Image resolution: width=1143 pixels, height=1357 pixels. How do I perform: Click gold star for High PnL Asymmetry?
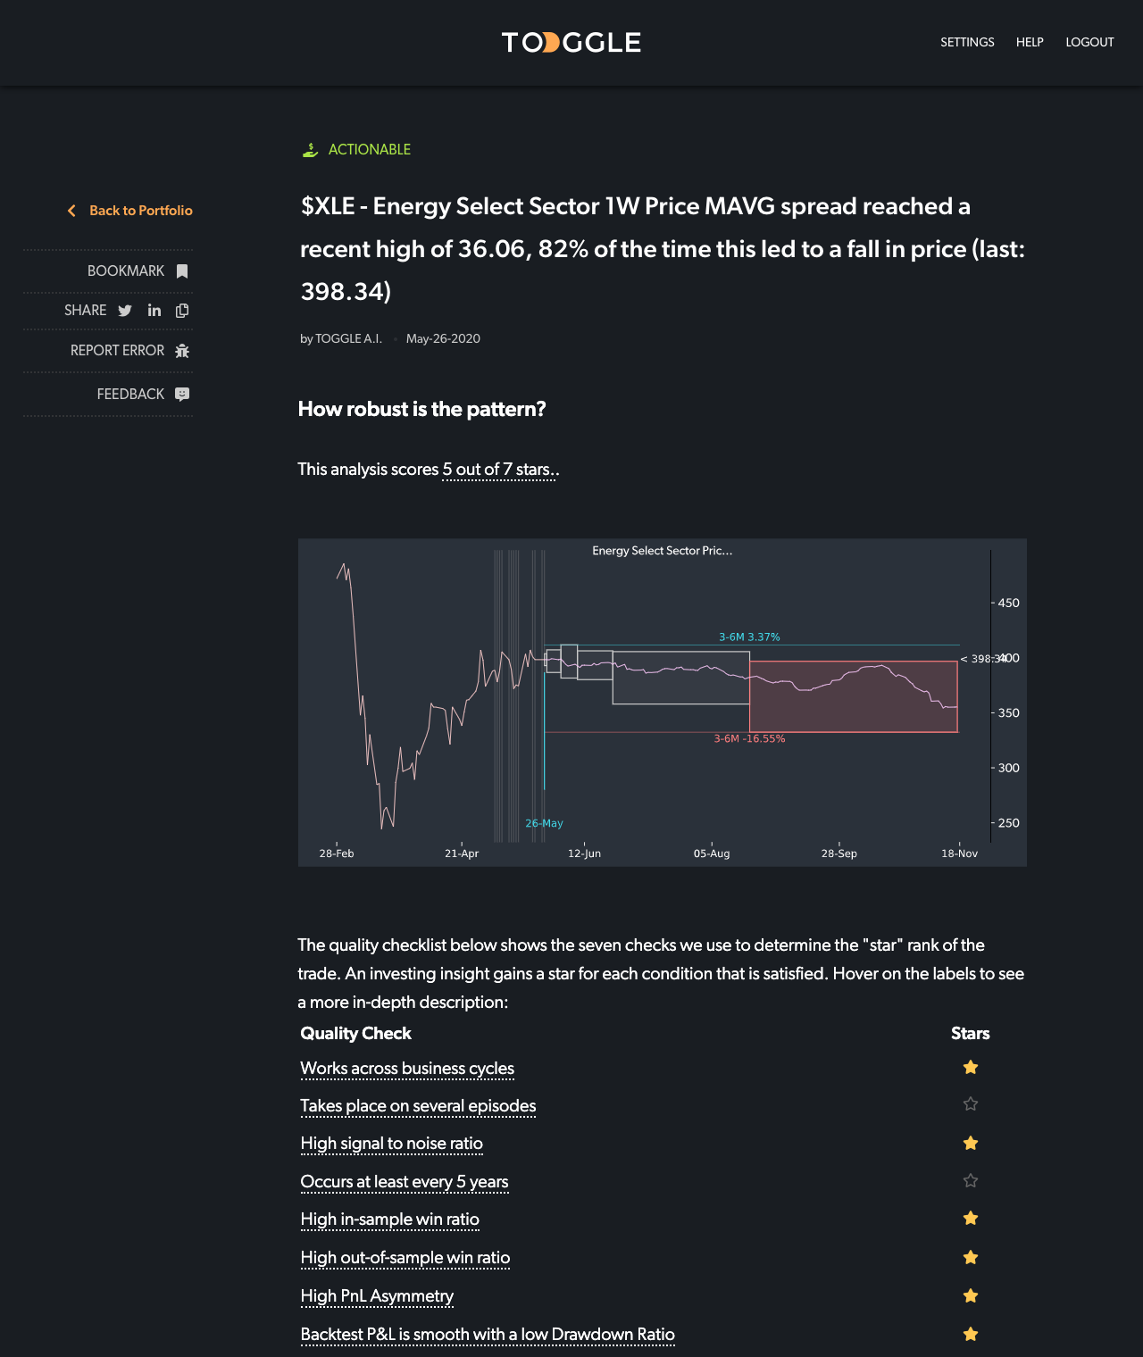pos(971,1296)
